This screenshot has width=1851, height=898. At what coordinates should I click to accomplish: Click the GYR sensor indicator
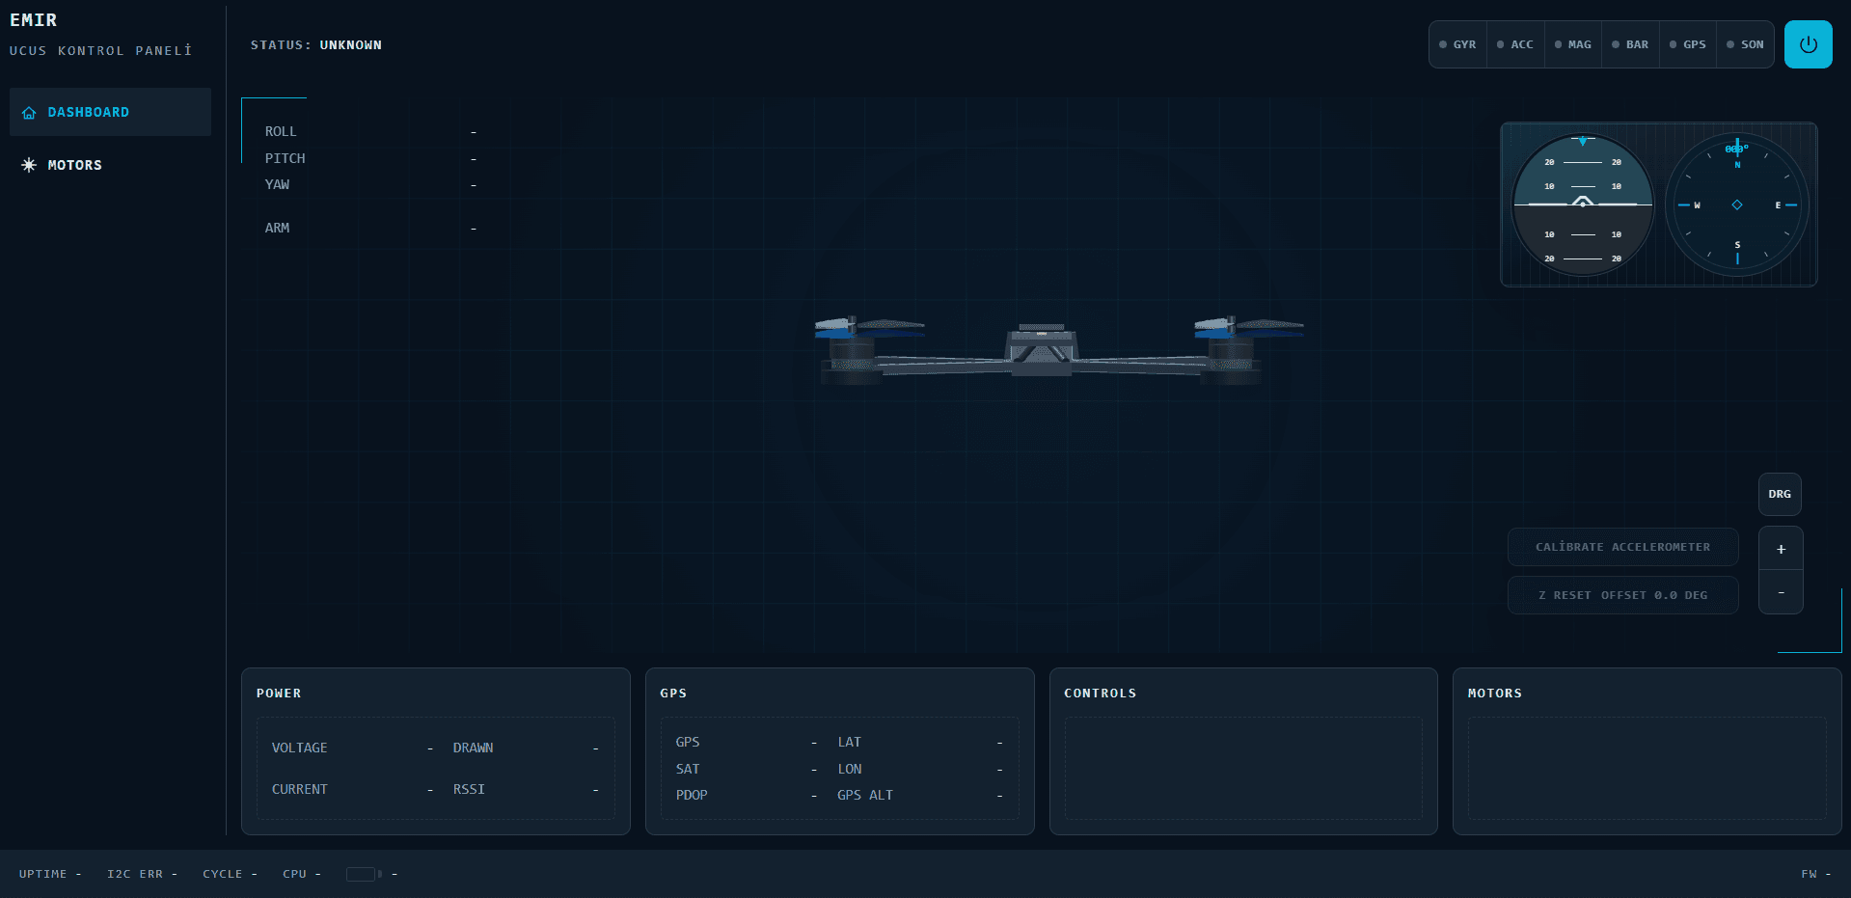[x=1457, y=44]
